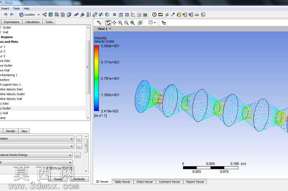Insert a Chart from toolbar
The width and height of the screenshot is (288, 191).
[x=133, y=14]
